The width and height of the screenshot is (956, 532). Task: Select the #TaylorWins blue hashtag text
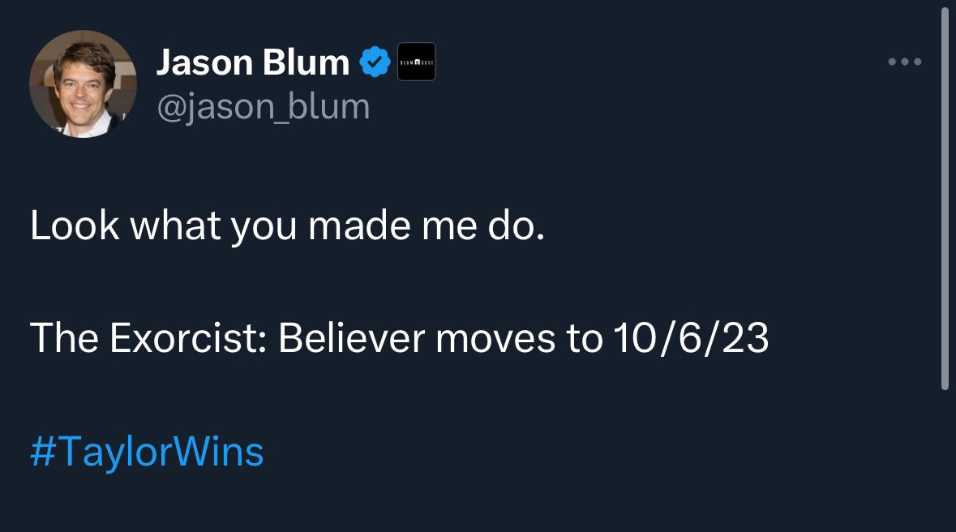[146, 452]
